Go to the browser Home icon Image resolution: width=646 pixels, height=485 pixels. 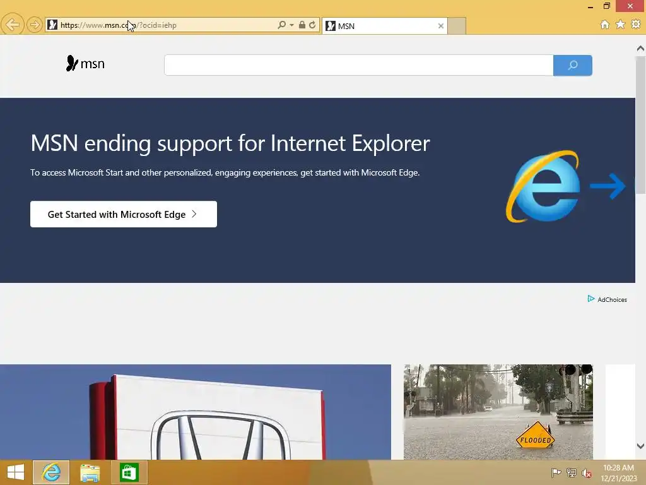point(605,25)
